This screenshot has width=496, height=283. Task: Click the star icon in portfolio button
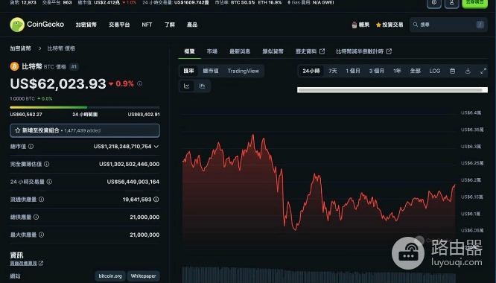pos(18,130)
